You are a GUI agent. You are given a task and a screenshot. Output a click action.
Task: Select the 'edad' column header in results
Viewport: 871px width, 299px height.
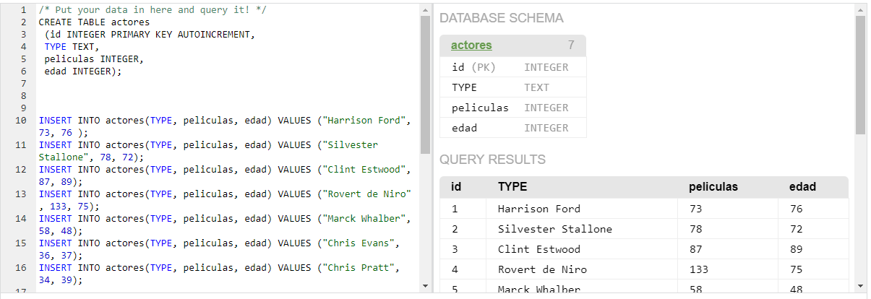click(x=802, y=187)
